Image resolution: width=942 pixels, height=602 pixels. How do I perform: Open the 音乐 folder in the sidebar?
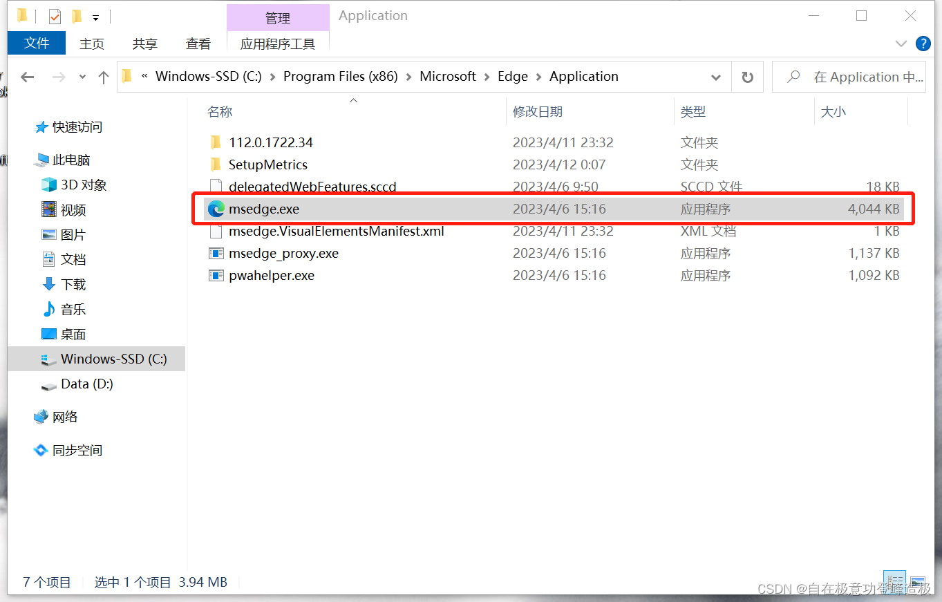click(73, 310)
